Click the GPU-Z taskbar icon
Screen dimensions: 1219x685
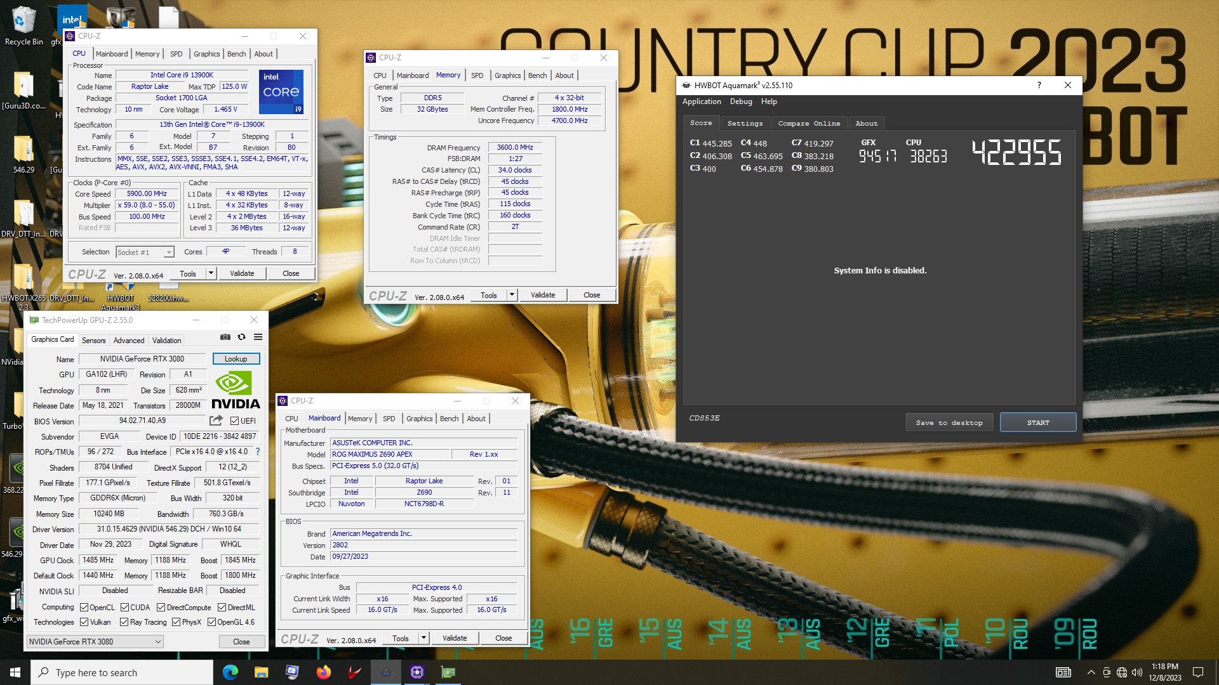(x=448, y=672)
